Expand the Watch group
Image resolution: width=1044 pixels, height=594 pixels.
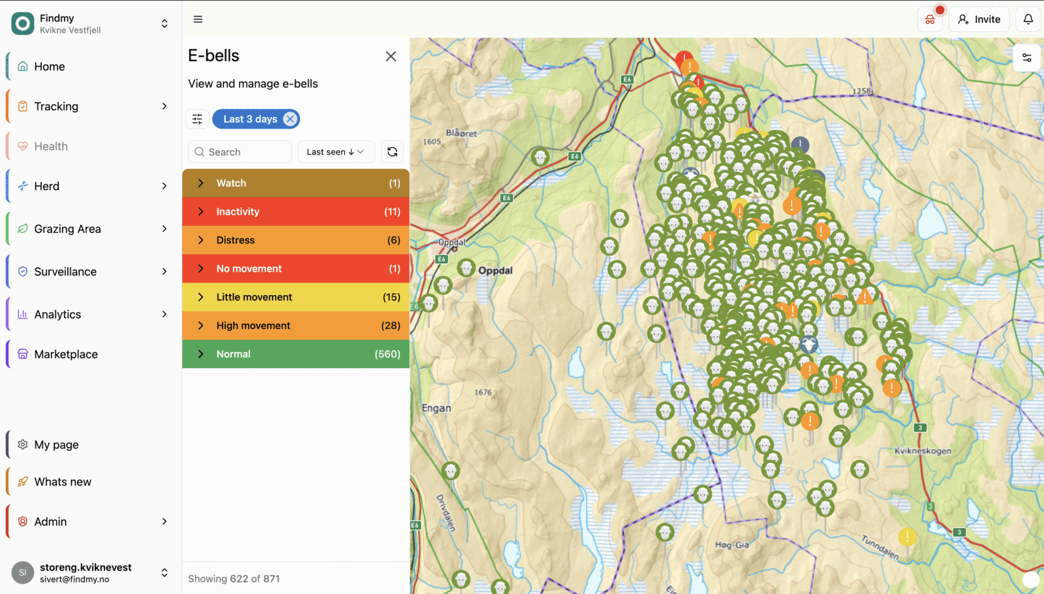[x=296, y=183]
